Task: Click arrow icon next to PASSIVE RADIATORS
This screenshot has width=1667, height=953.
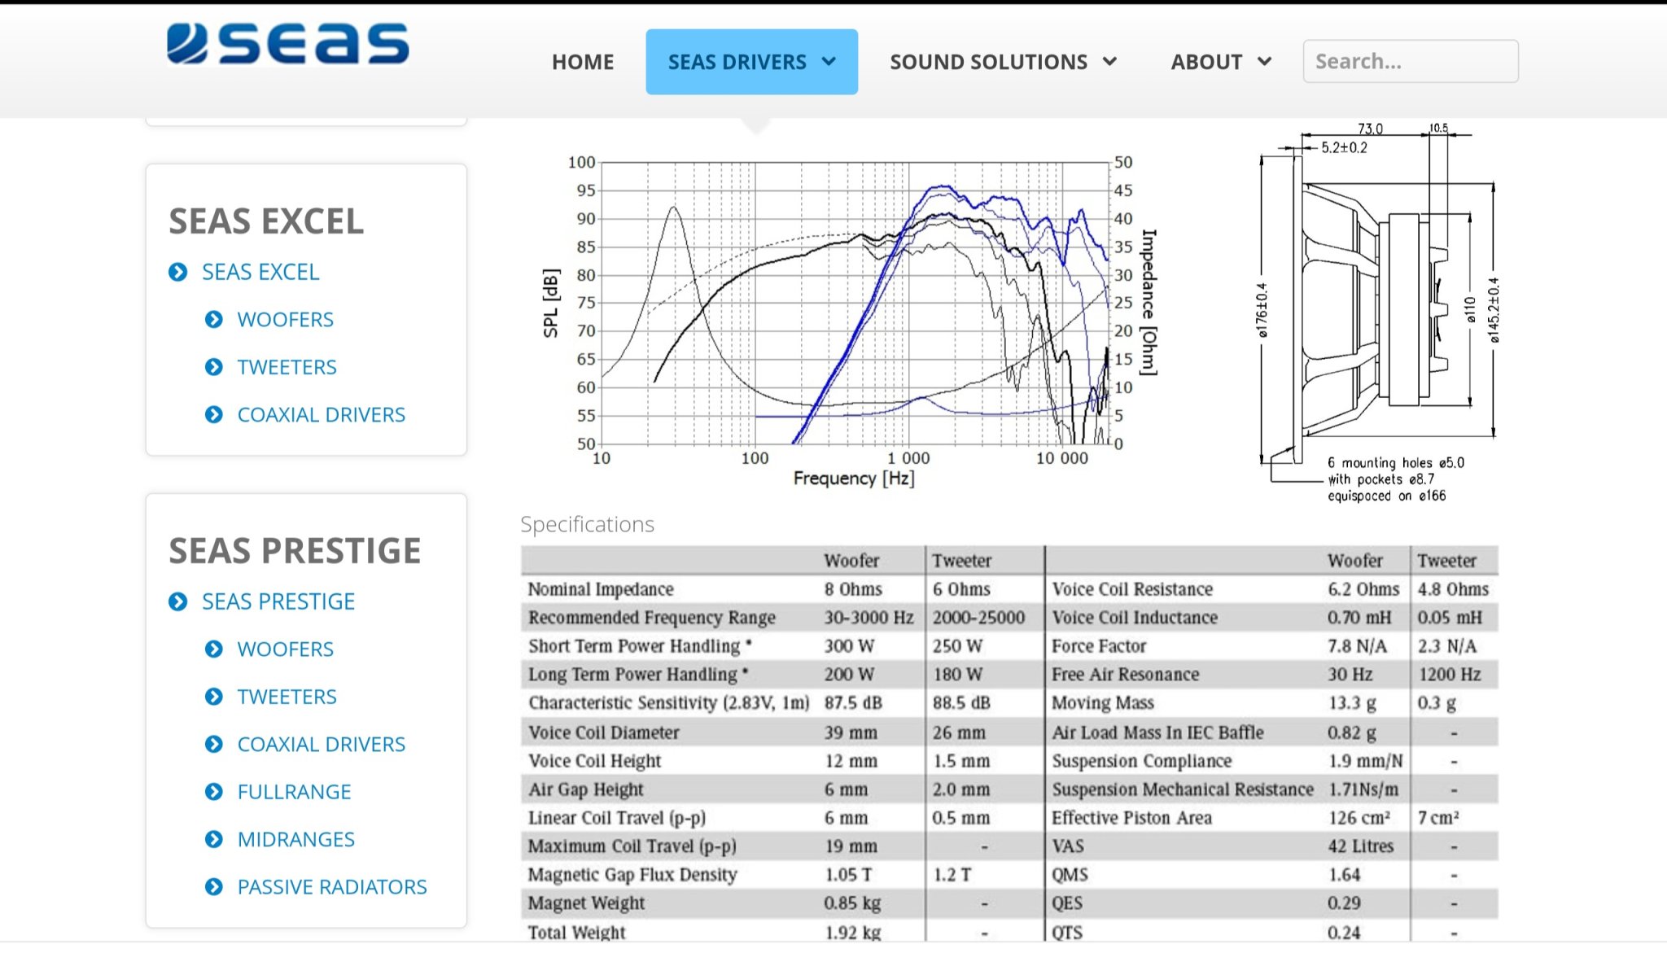Action: point(213,886)
